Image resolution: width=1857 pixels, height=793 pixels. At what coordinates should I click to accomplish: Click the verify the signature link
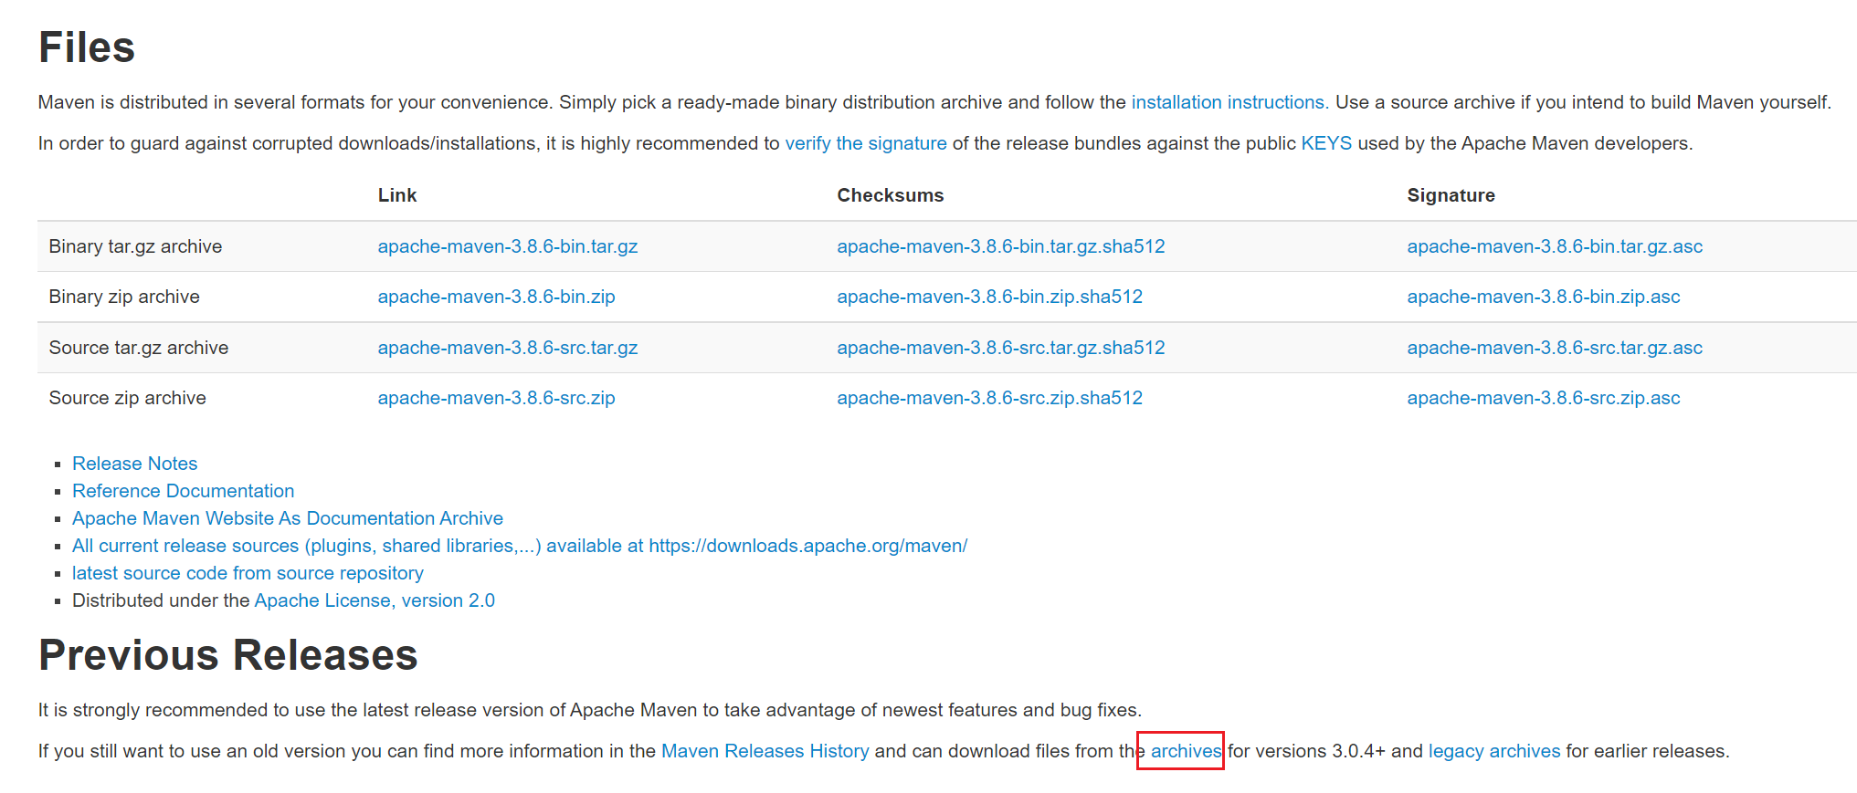[x=866, y=143]
